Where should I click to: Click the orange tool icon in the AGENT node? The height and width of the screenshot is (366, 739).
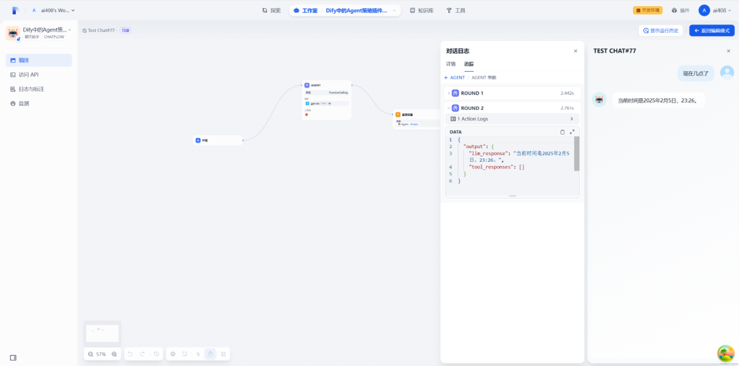point(307,114)
